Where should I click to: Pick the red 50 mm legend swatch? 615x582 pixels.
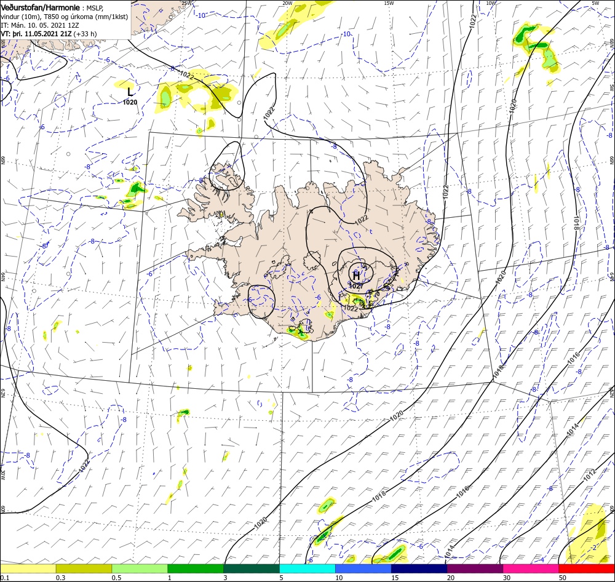587,568
